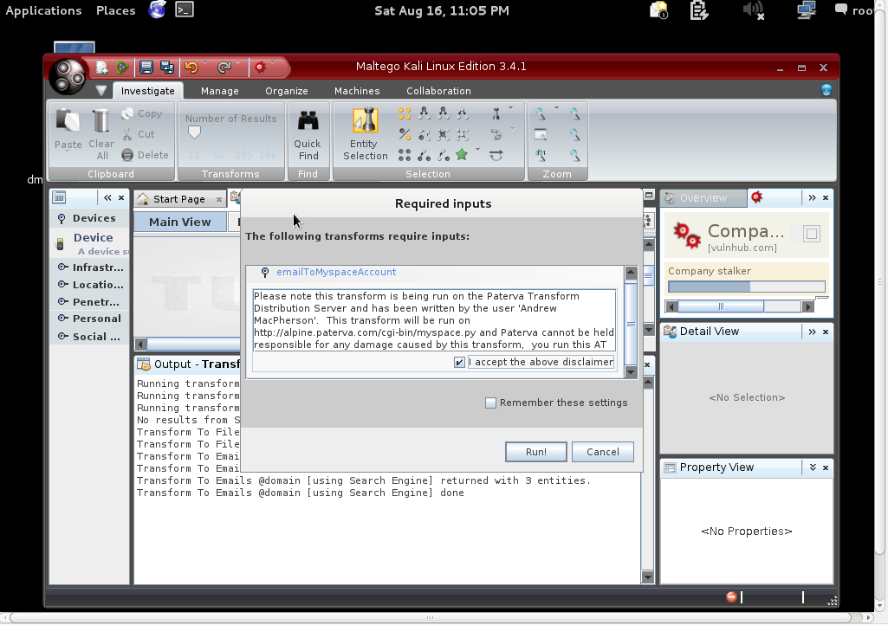This screenshot has width=888, height=625.
Task: Toggle the Company stalker machine square button
Action: click(x=812, y=233)
